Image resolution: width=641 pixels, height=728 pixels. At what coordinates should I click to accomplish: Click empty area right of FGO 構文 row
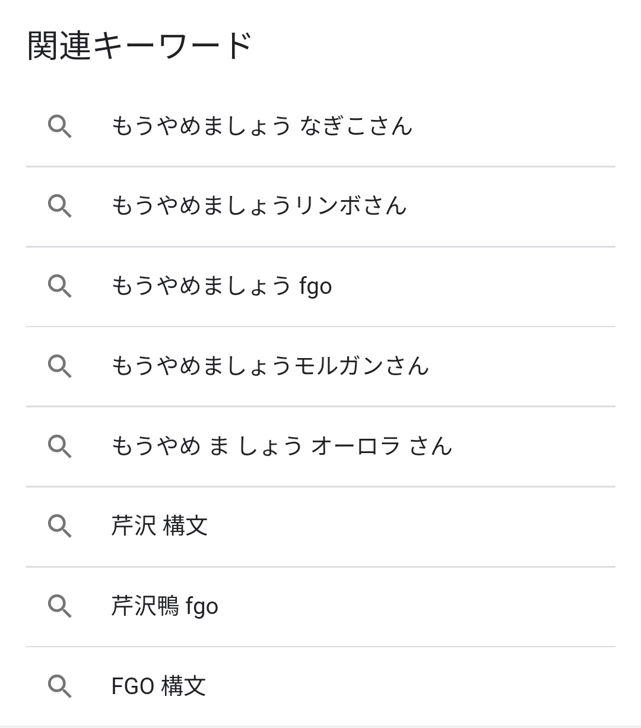pos(415,686)
